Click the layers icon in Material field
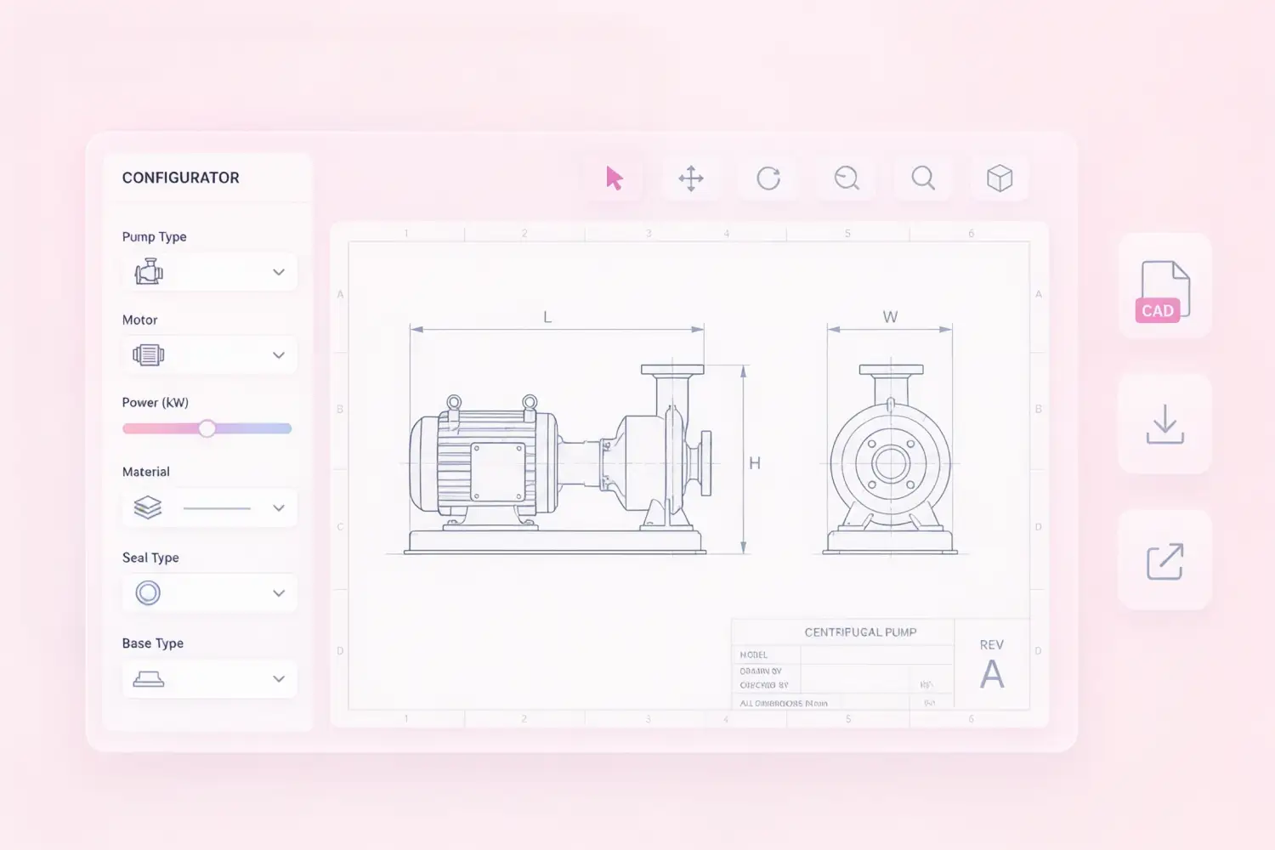 (148, 507)
